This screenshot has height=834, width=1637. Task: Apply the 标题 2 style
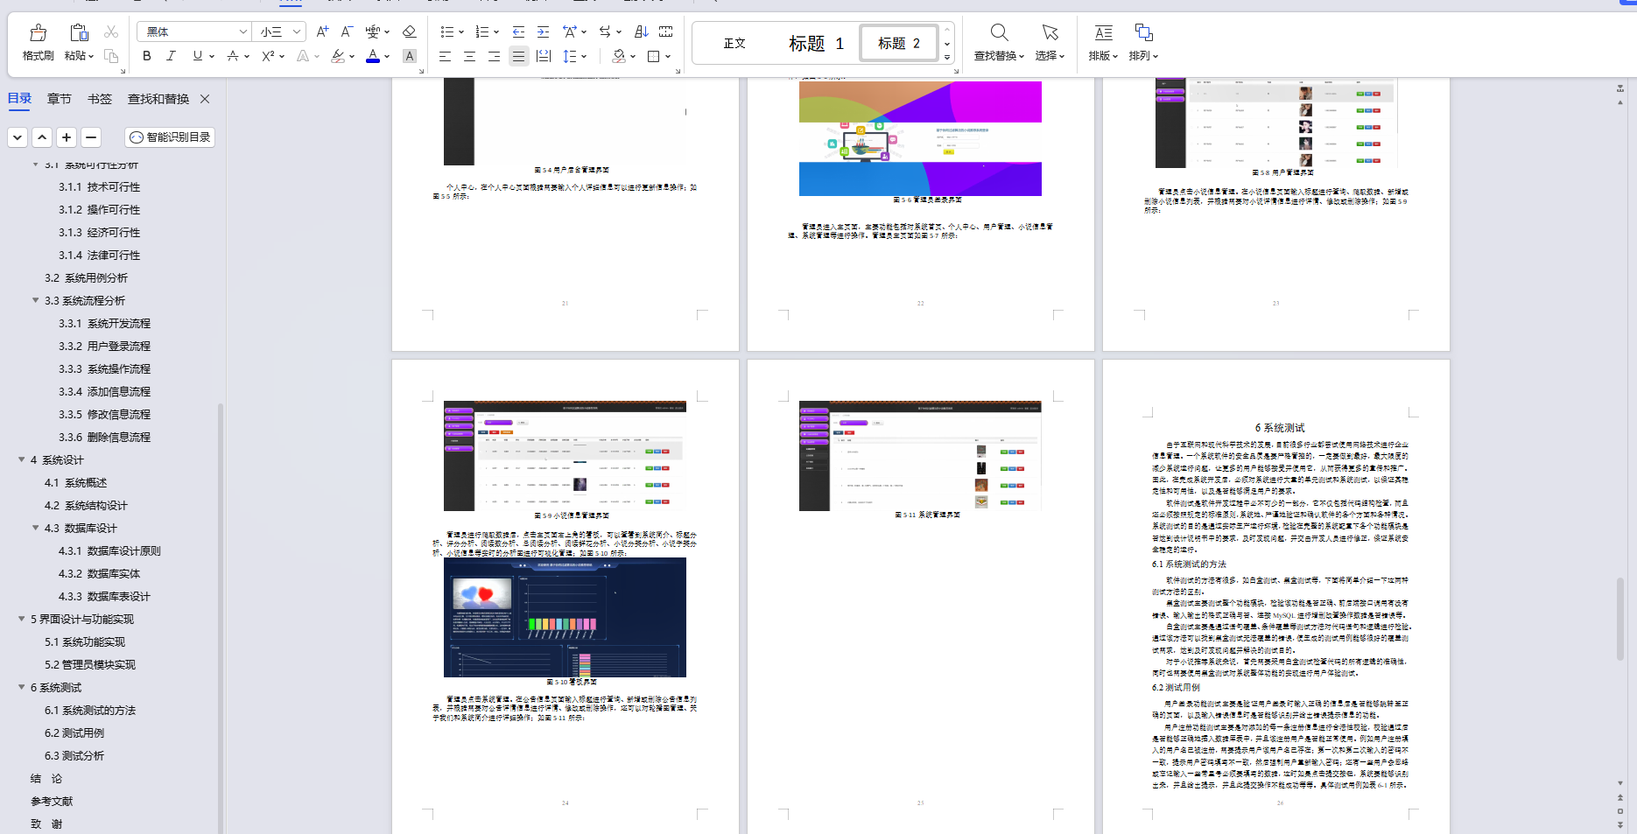[897, 42]
